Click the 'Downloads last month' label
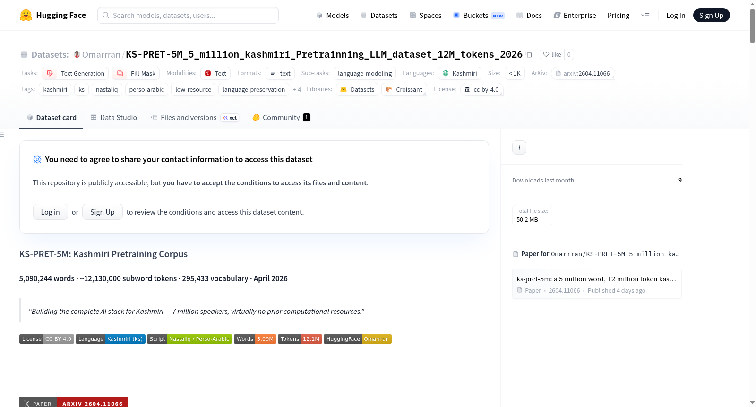 [x=543, y=180]
